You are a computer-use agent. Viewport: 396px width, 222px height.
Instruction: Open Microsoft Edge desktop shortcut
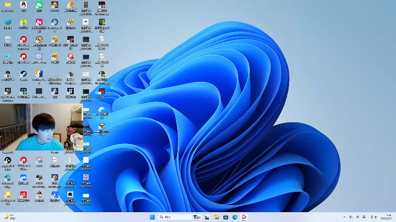click(8, 178)
